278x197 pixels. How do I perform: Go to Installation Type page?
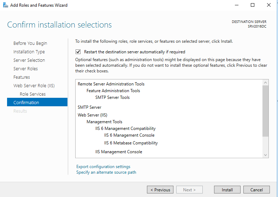tap(29, 52)
